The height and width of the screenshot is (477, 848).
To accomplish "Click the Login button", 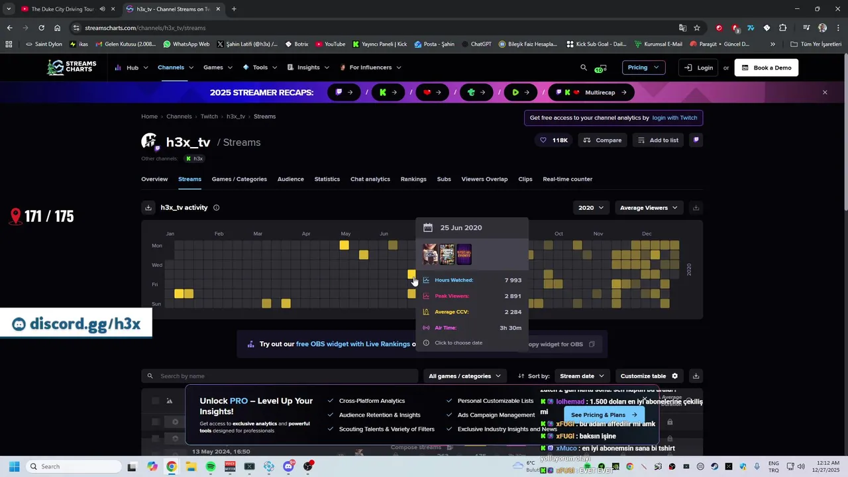I will (x=698, y=68).
